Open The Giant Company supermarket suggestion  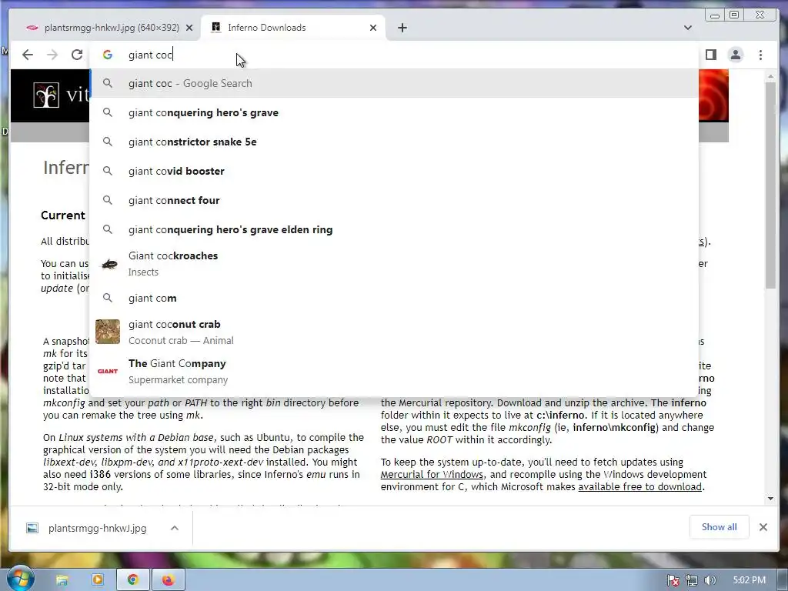tap(394, 371)
